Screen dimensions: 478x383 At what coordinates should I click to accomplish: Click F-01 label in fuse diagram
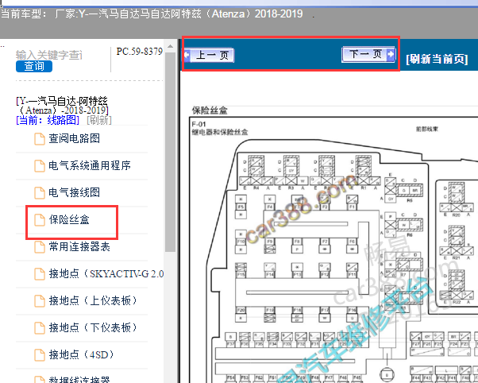[x=199, y=124]
